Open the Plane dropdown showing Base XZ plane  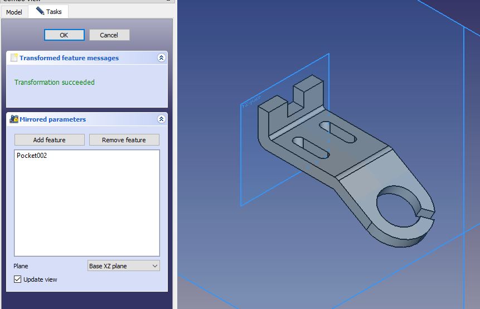point(123,266)
